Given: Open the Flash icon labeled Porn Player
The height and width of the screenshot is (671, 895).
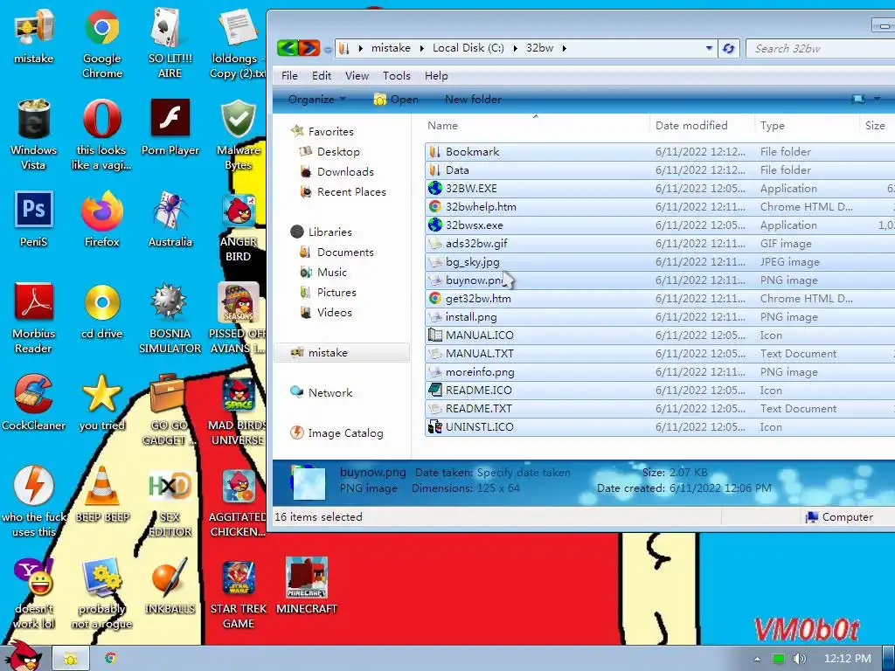Looking at the screenshot, I should (170, 127).
